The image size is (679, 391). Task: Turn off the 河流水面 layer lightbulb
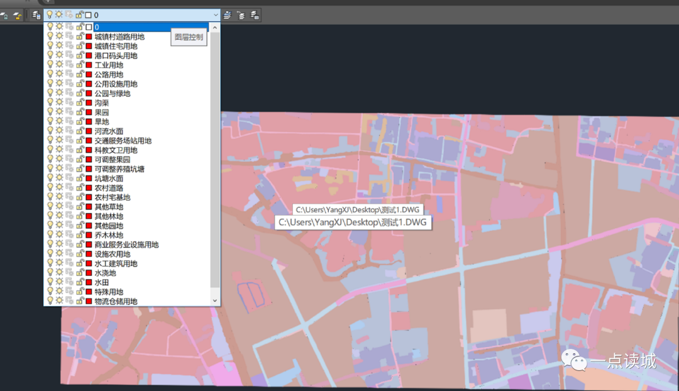(50, 131)
